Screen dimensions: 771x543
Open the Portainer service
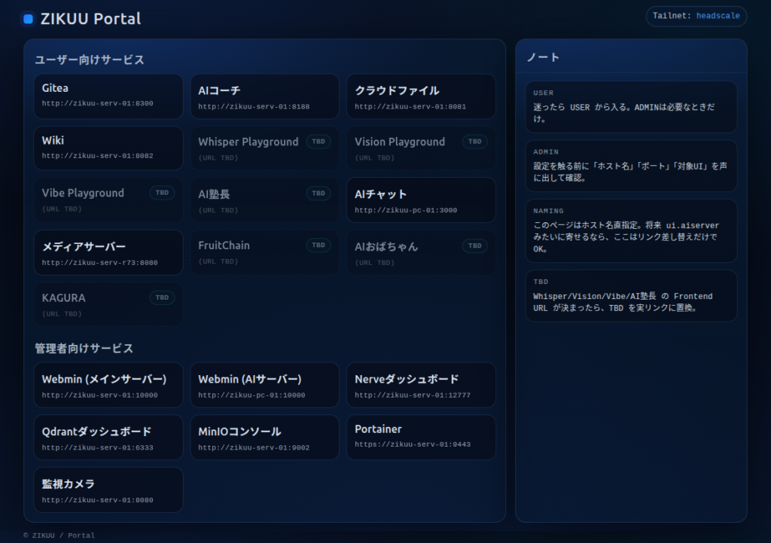[421, 437]
